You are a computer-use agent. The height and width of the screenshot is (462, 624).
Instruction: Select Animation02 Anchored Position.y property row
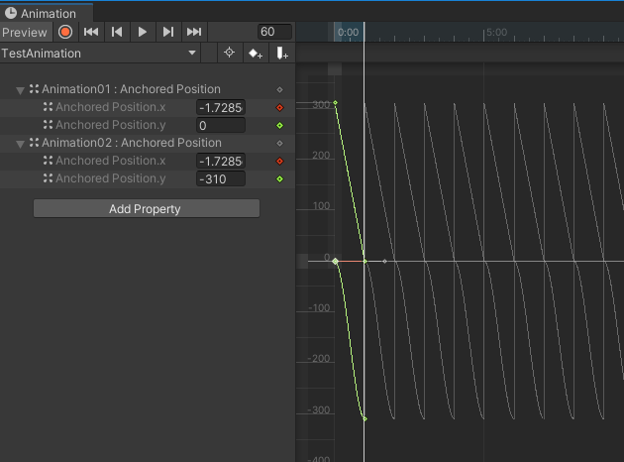tap(110, 178)
